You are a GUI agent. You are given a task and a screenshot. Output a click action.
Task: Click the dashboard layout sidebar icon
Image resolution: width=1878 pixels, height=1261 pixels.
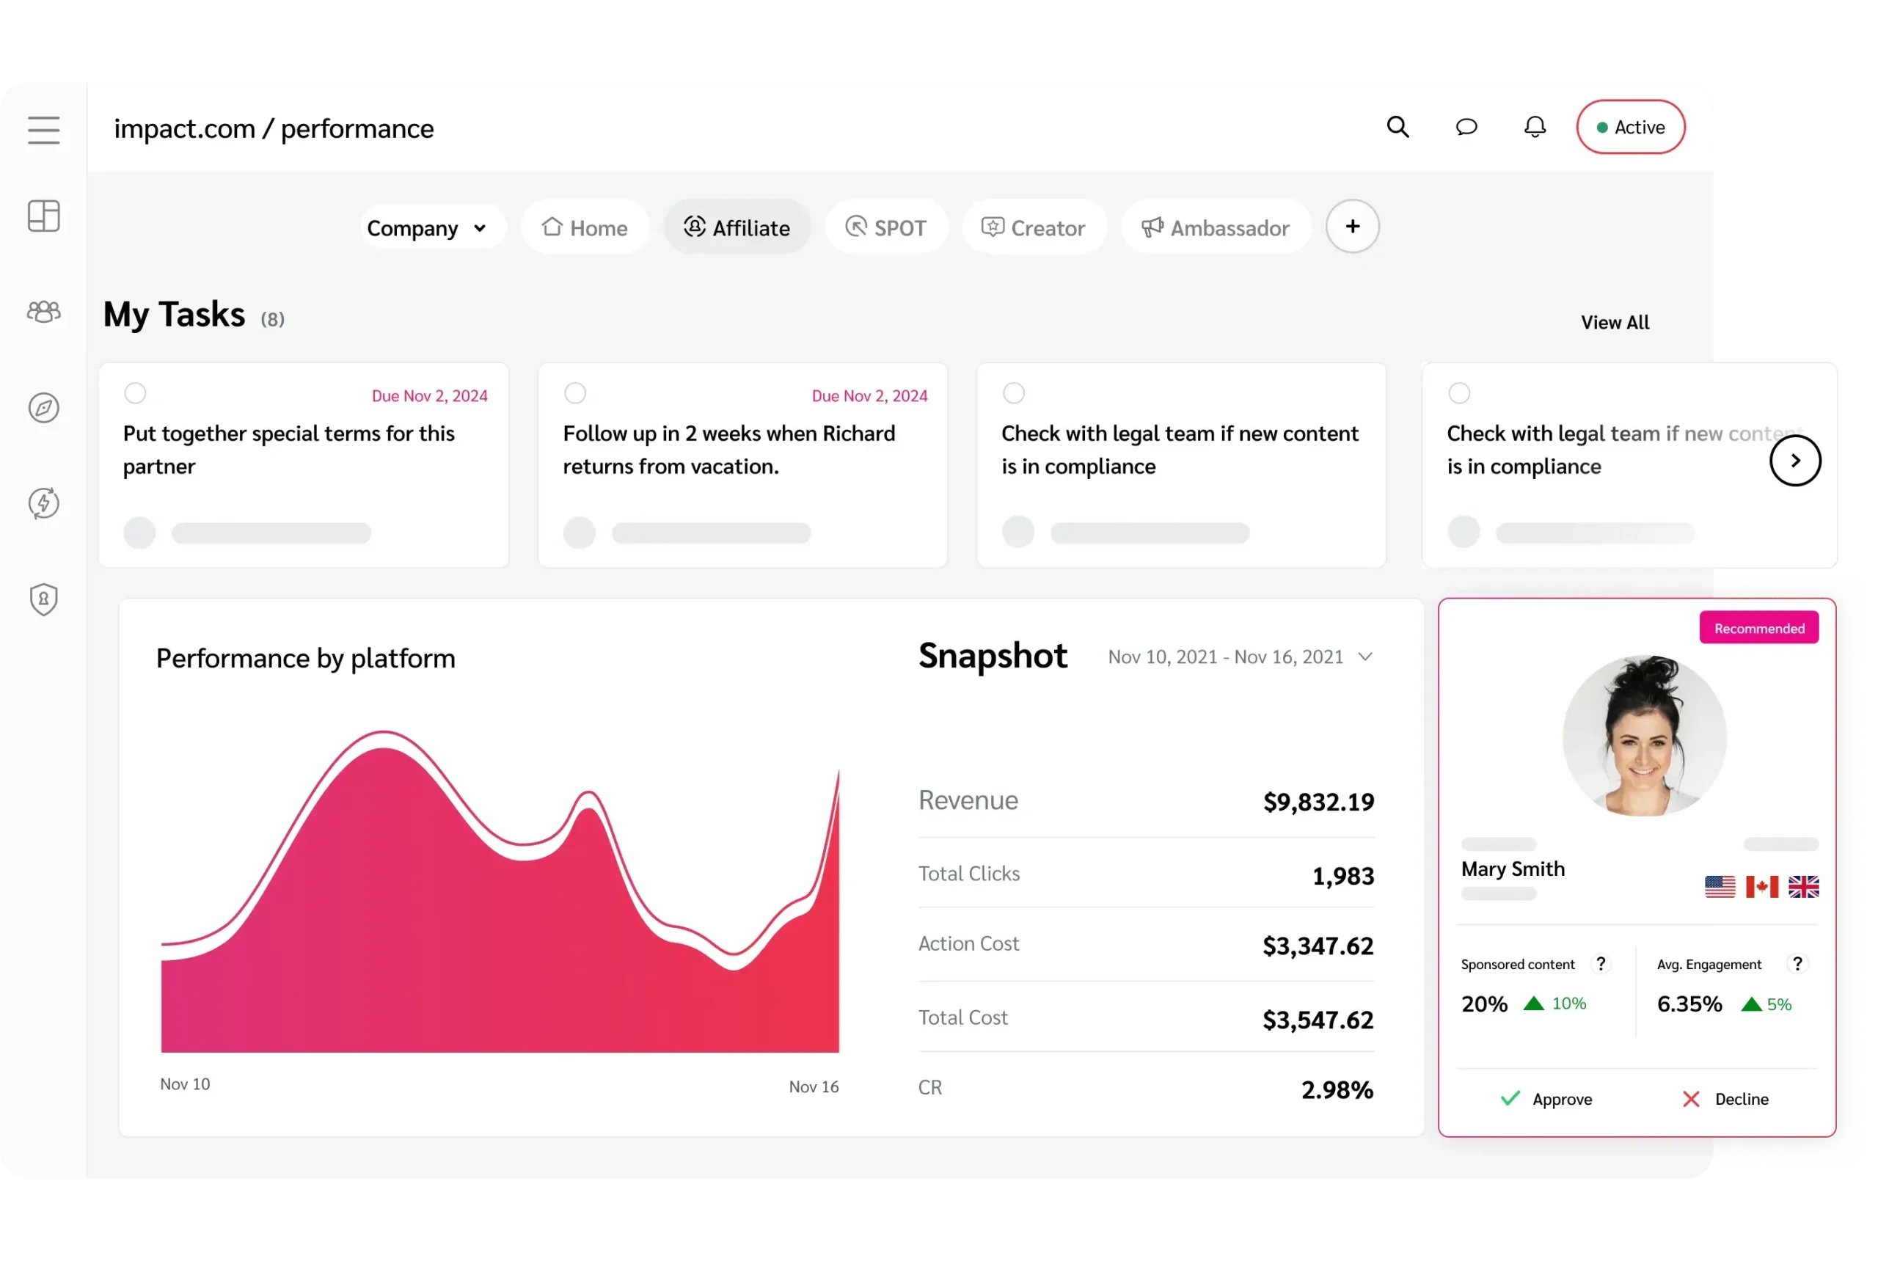tap(43, 216)
